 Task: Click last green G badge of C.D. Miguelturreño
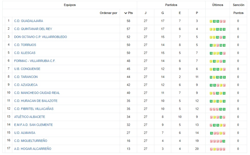[x=224, y=141]
